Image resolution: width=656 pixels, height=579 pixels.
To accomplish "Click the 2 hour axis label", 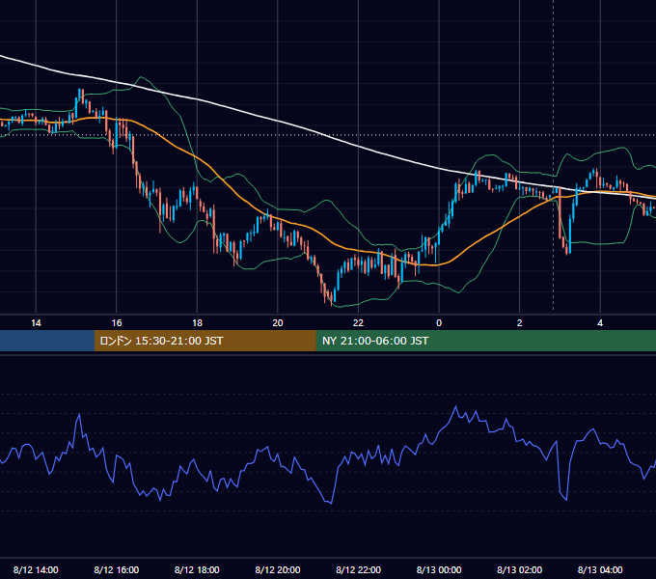I will [520, 323].
